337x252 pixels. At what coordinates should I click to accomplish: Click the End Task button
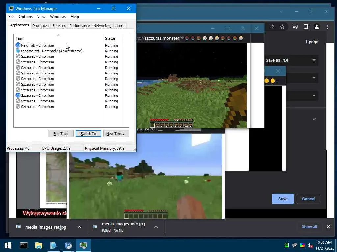click(61, 134)
